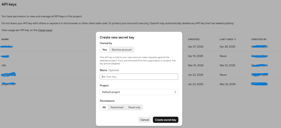Open the Default project dropdown

pos(139,92)
